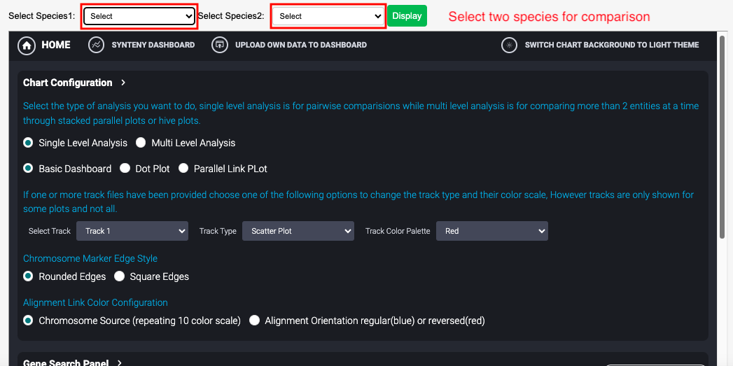Click the light theme sun icon
733x366 pixels.
[509, 45]
